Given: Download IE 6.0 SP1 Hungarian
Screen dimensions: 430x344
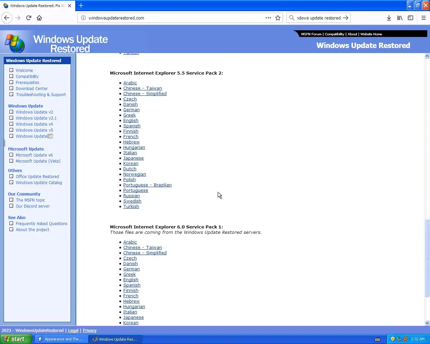Looking at the screenshot, I should 134,307.
